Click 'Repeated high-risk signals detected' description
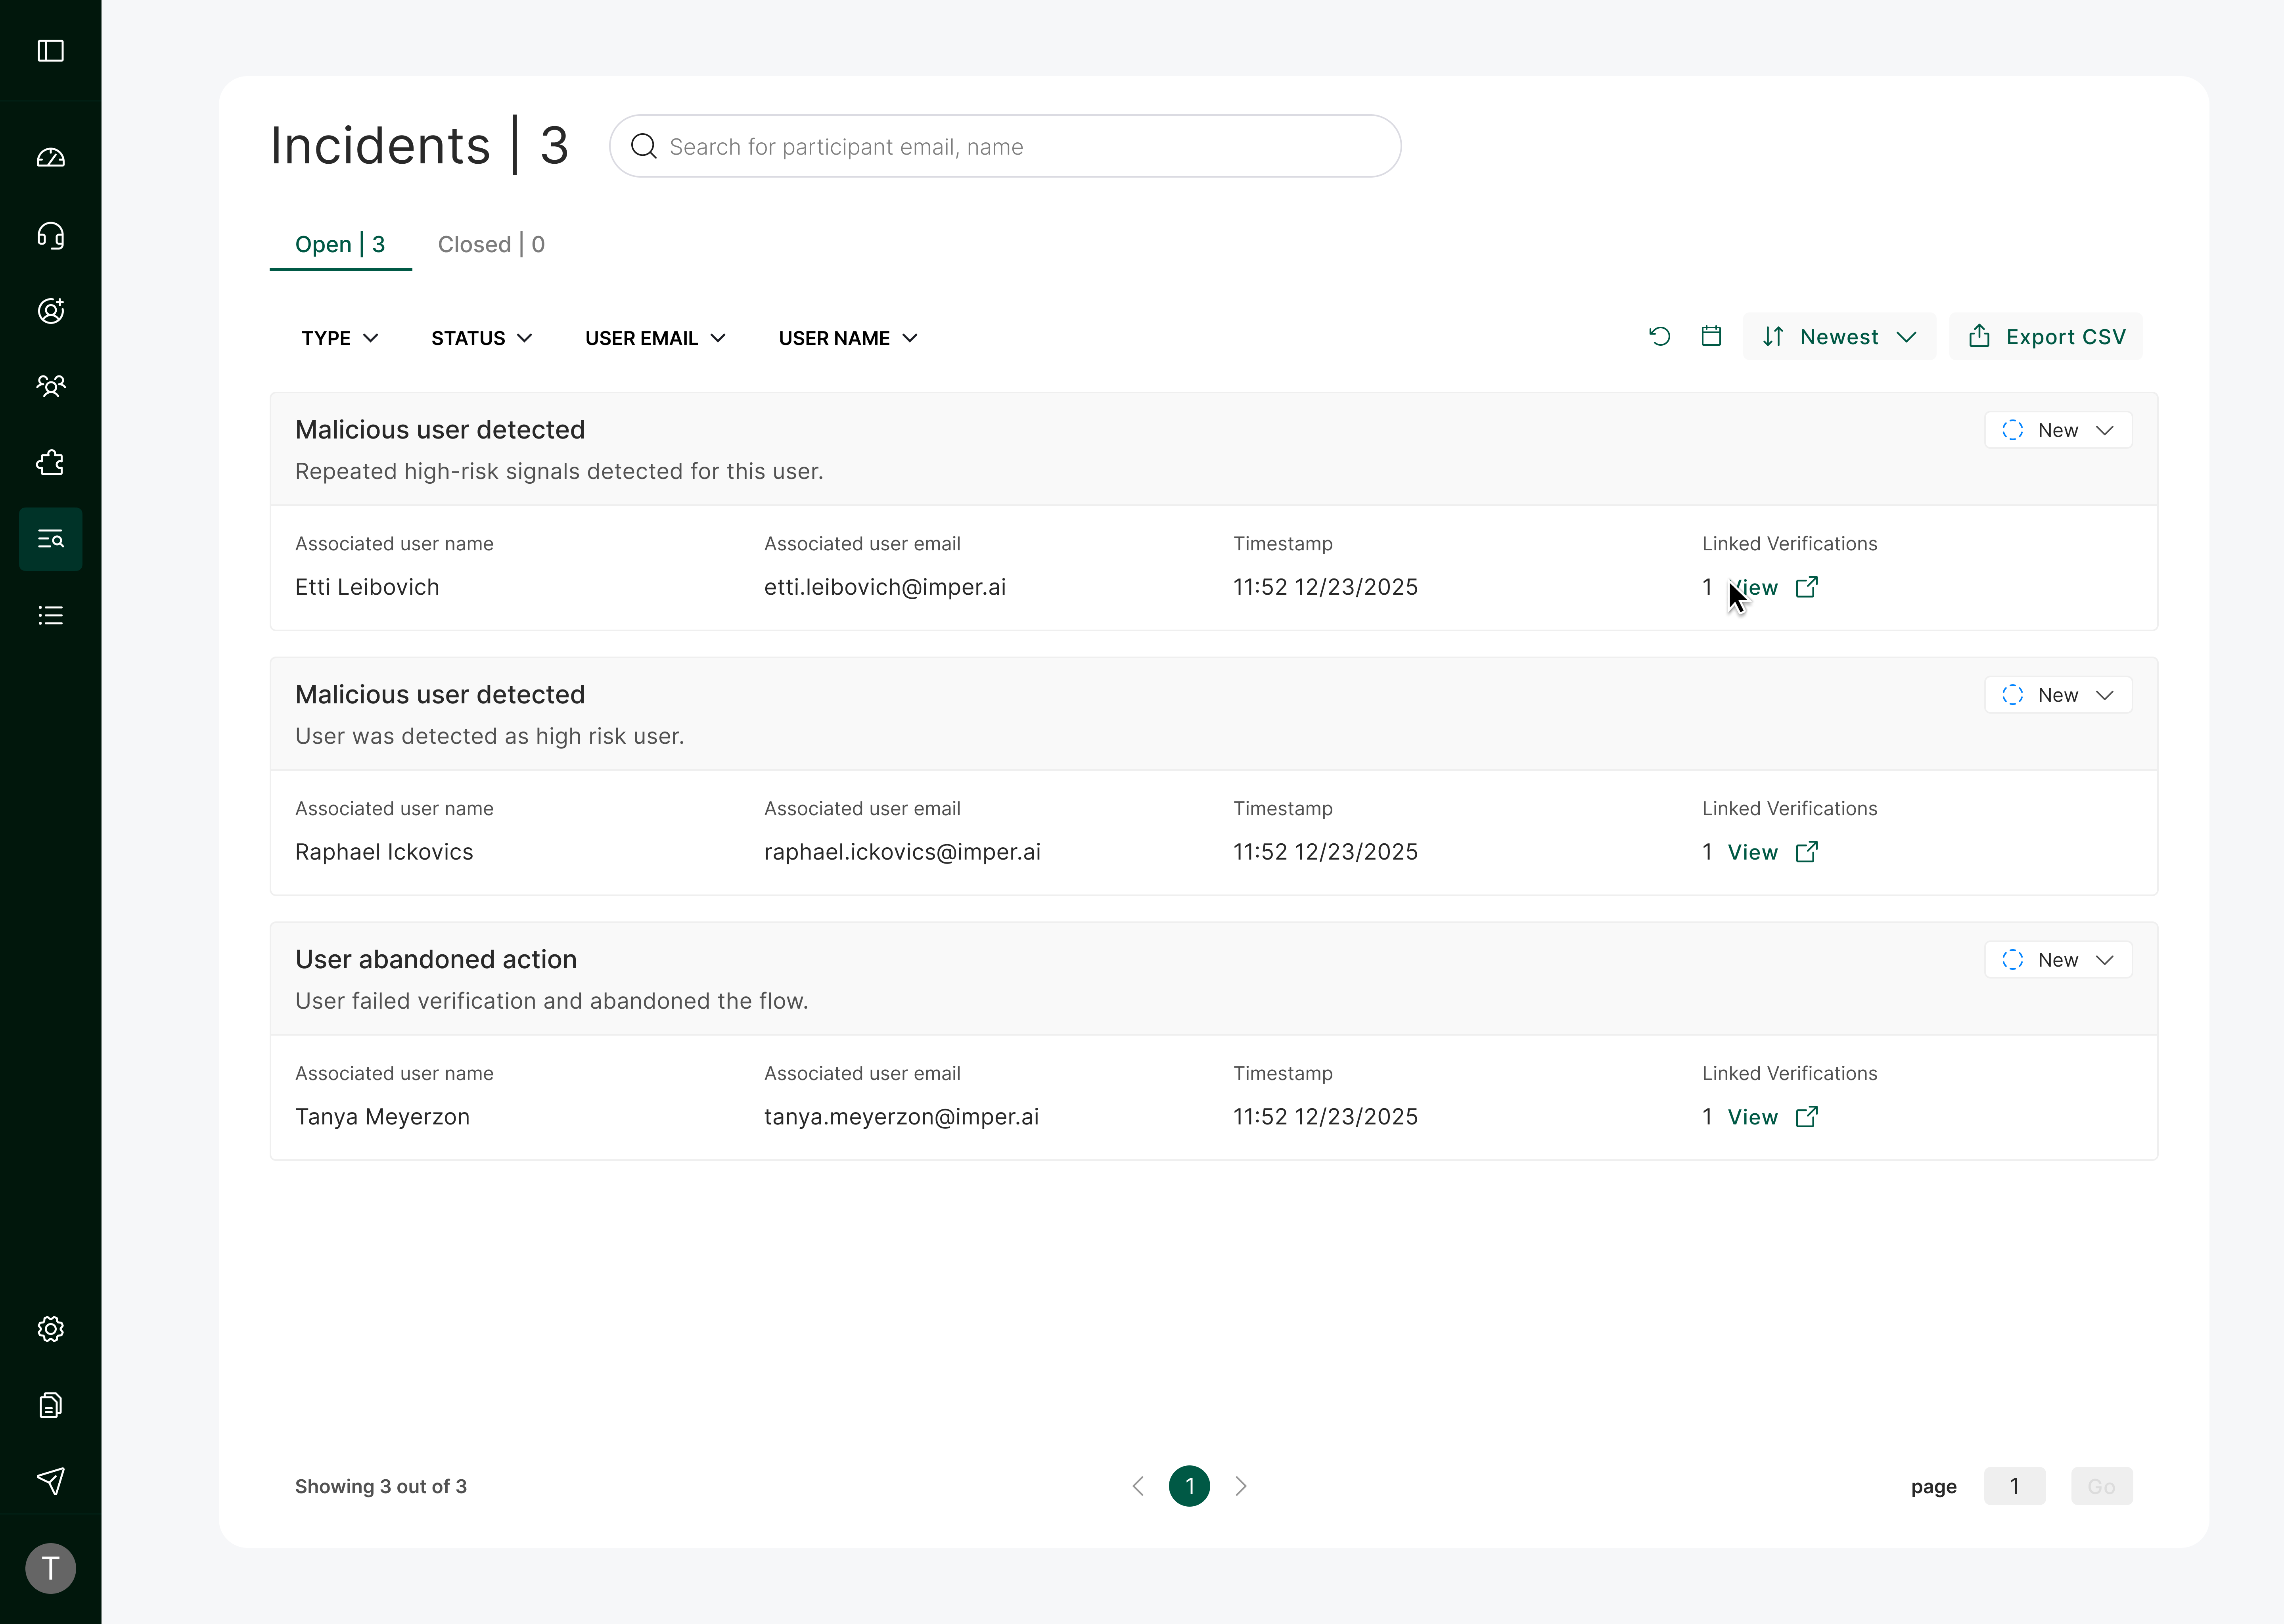 559,472
